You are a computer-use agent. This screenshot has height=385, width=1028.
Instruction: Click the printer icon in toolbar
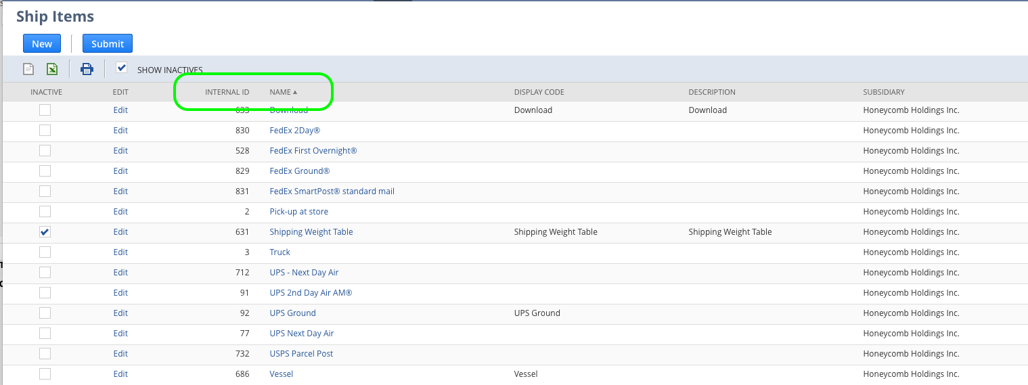point(87,69)
